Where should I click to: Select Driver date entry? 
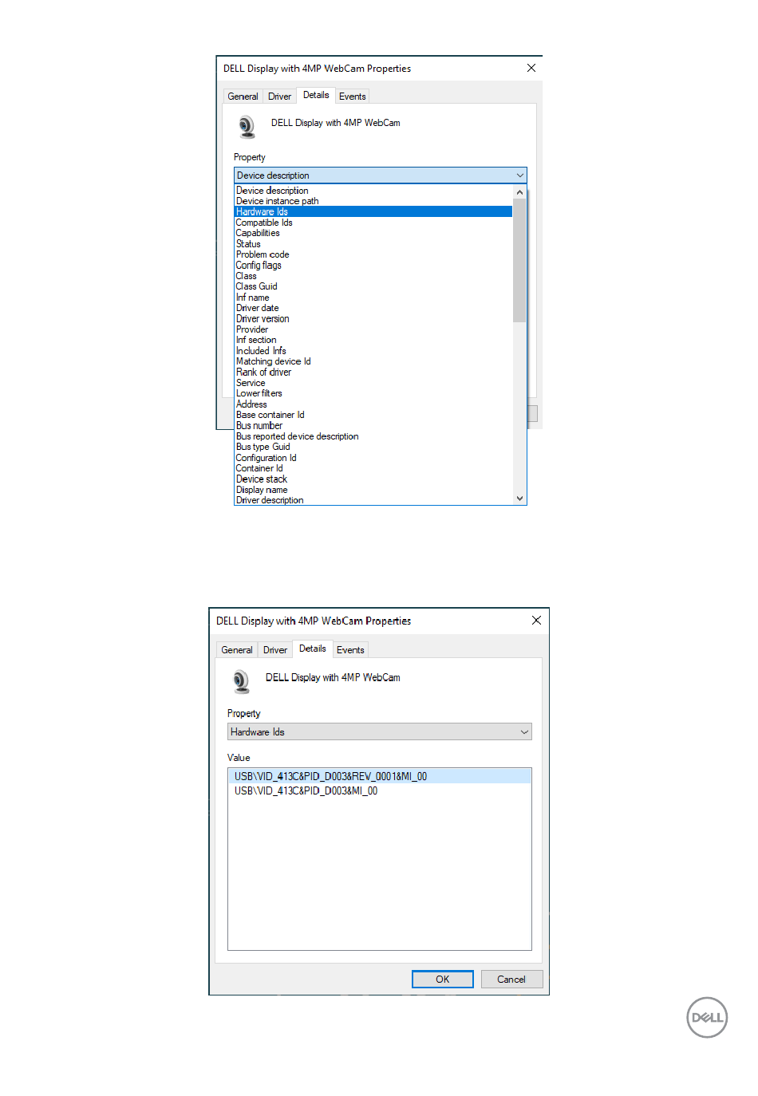click(x=373, y=308)
